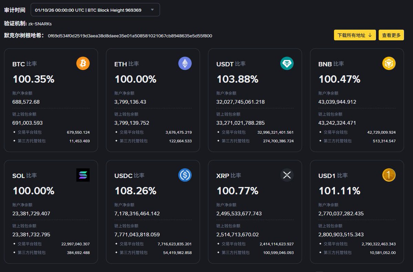Click BNB third-party custody value 513,314.547
This screenshot has width=413, height=272.
pos(384,141)
